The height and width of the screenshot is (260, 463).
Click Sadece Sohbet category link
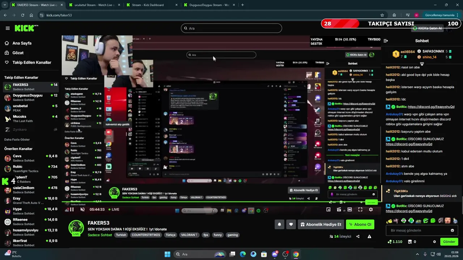(100, 235)
